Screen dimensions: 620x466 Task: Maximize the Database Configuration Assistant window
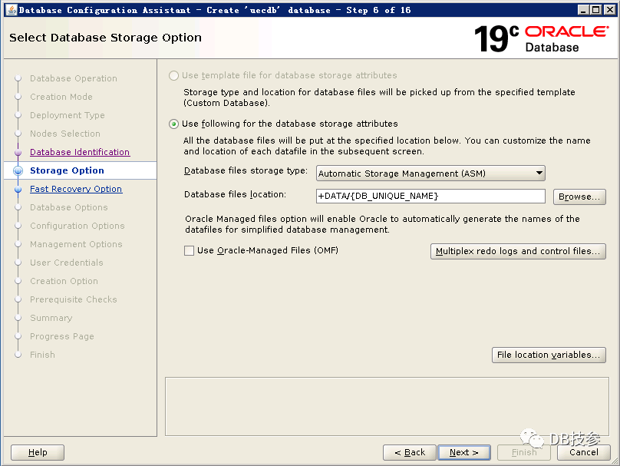(596, 10)
